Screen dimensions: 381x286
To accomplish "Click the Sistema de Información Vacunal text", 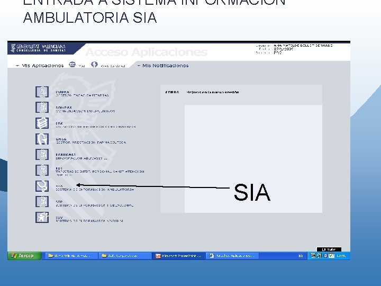I will pos(89,221).
